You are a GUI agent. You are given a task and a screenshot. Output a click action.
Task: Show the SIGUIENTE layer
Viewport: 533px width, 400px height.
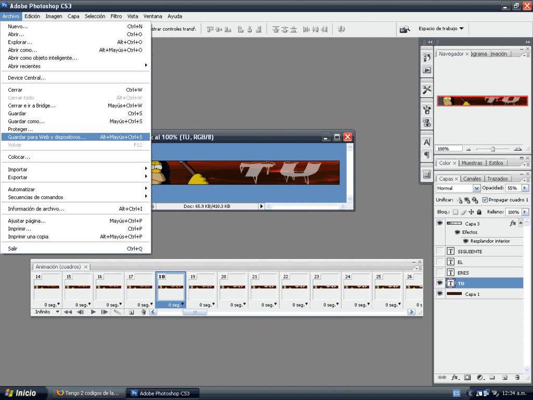click(440, 252)
